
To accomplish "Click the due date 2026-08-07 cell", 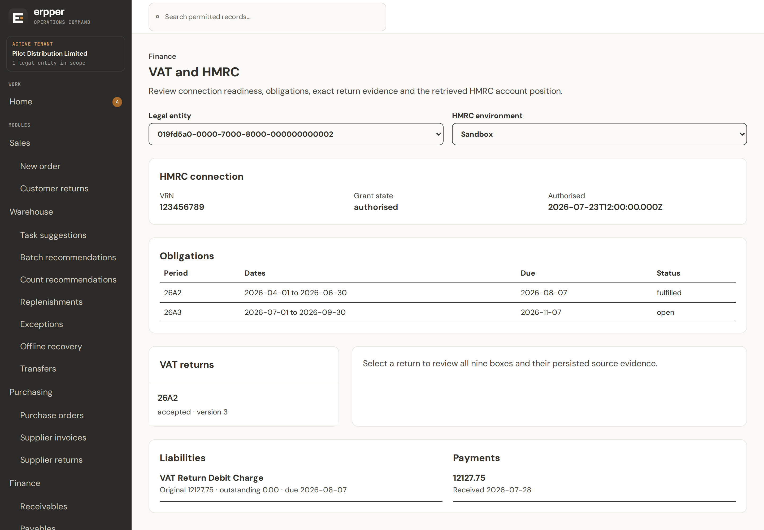I will coord(544,293).
